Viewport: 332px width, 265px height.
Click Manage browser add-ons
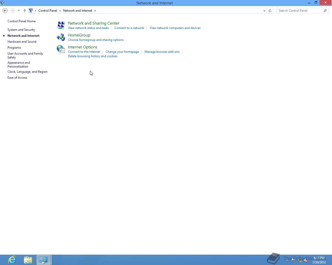(x=162, y=52)
